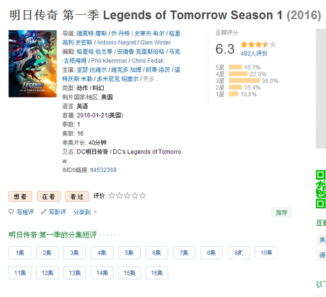
Task: Click the 3星 rating distribution bar
Action: pyautogui.click(x=244, y=81)
